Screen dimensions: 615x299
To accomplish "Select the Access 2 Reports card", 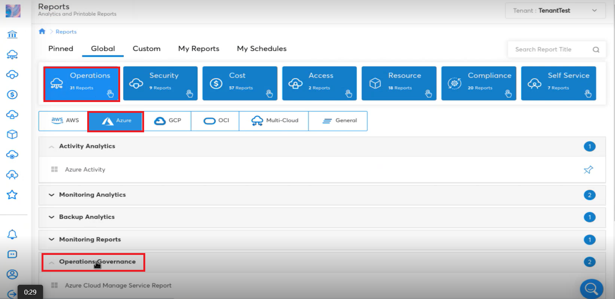I will (319, 83).
